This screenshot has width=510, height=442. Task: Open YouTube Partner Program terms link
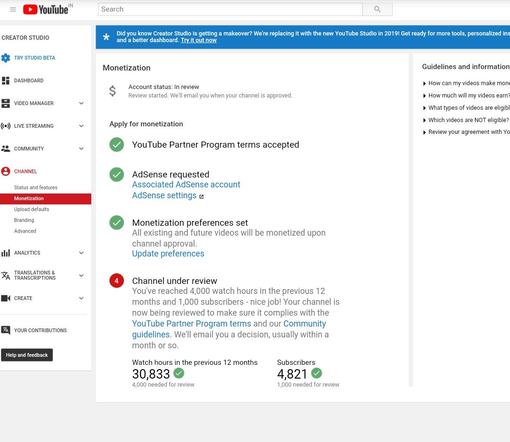click(x=192, y=324)
